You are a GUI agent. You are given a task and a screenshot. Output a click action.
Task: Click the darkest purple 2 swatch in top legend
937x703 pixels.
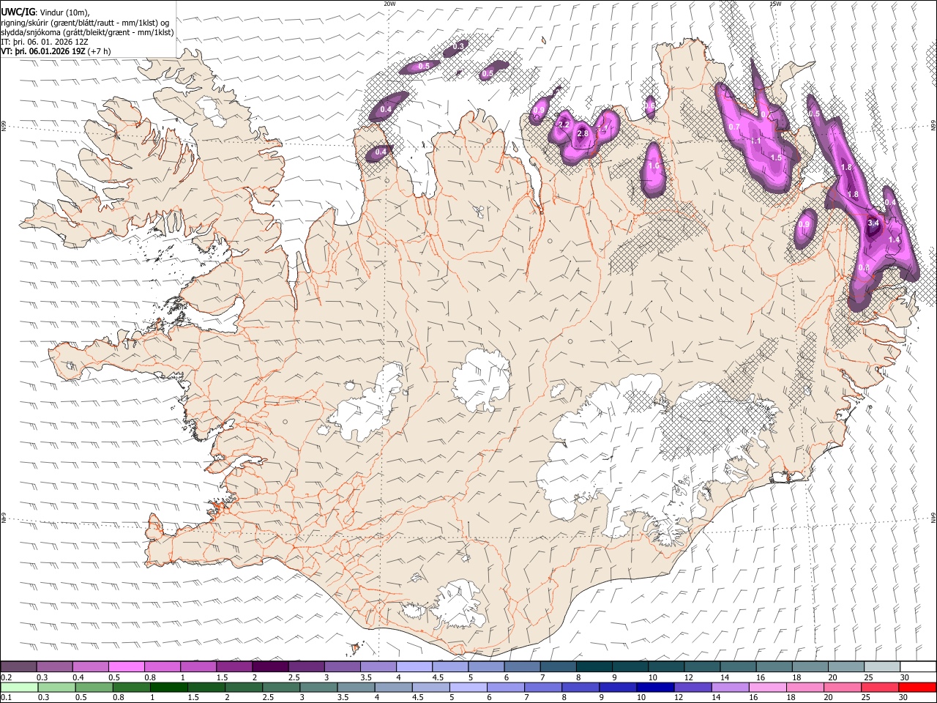pos(270,666)
